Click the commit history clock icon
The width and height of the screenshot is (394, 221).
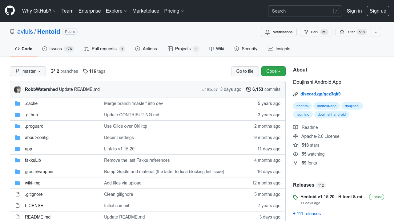click(x=249, y=89)
